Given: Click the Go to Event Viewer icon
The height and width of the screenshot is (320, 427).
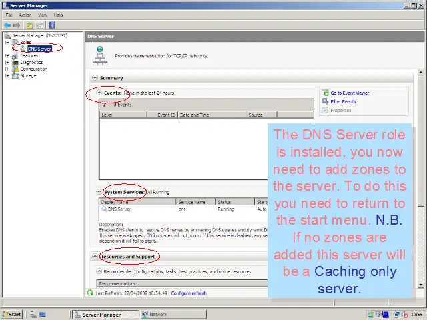Looking at the screenshot, I should 325,93.
